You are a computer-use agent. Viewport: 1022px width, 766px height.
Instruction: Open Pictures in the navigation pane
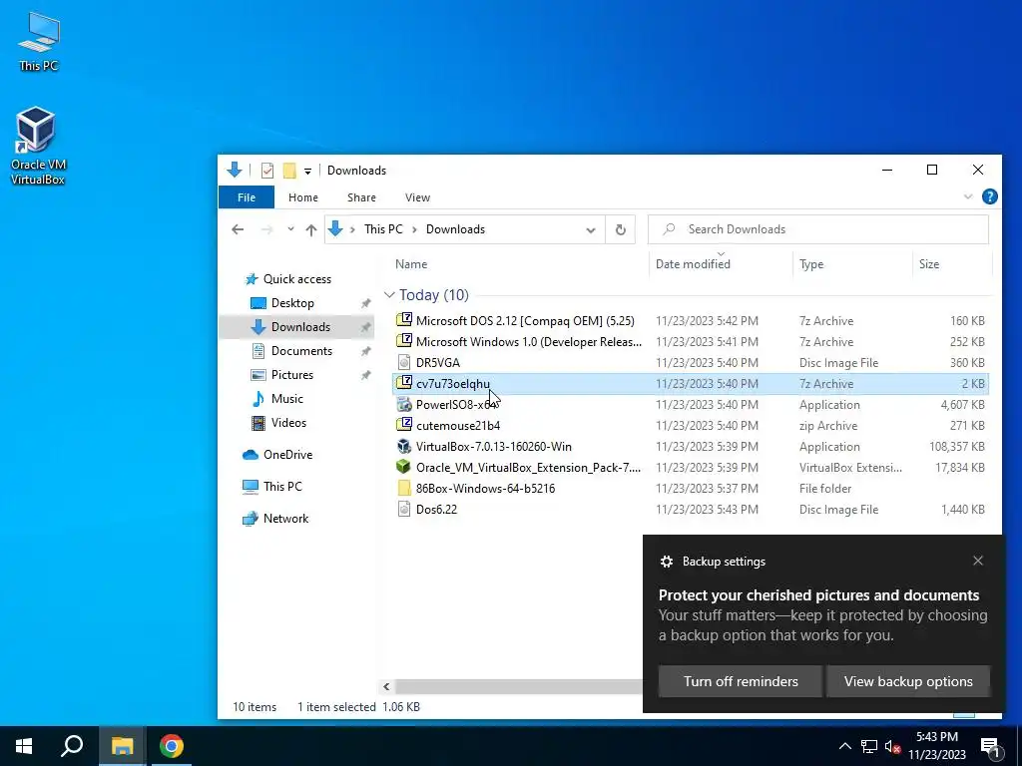click(292, 375)
